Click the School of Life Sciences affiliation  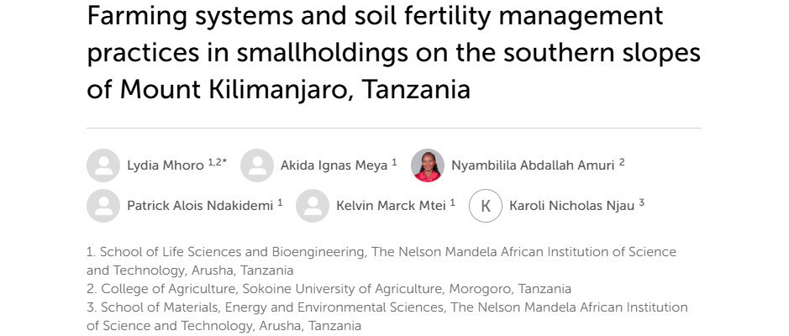click(x=381, y=261)
